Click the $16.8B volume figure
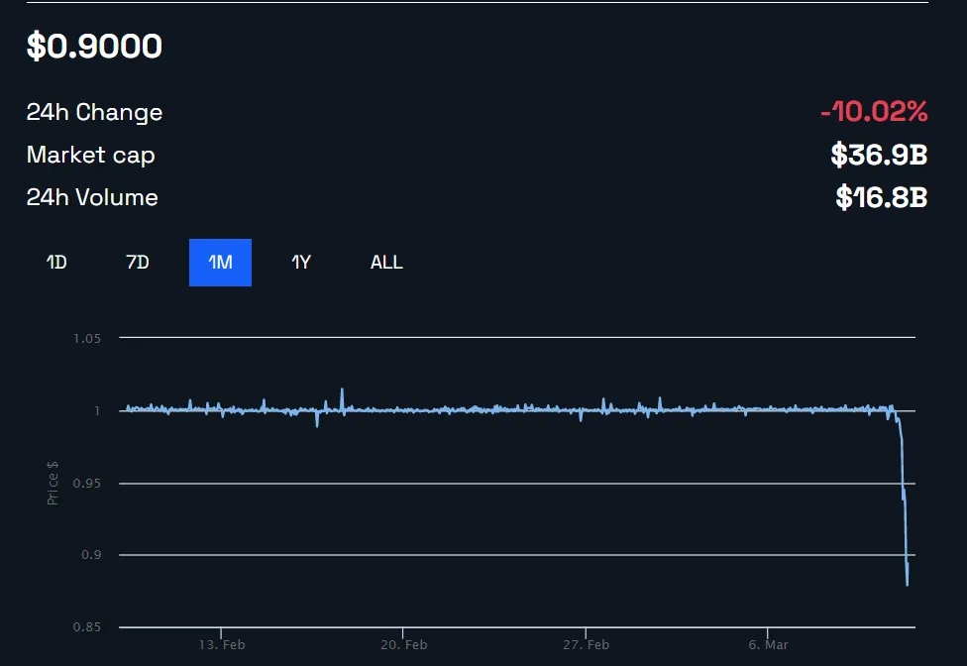Screen dimensions: 967x666 (882, 197)
